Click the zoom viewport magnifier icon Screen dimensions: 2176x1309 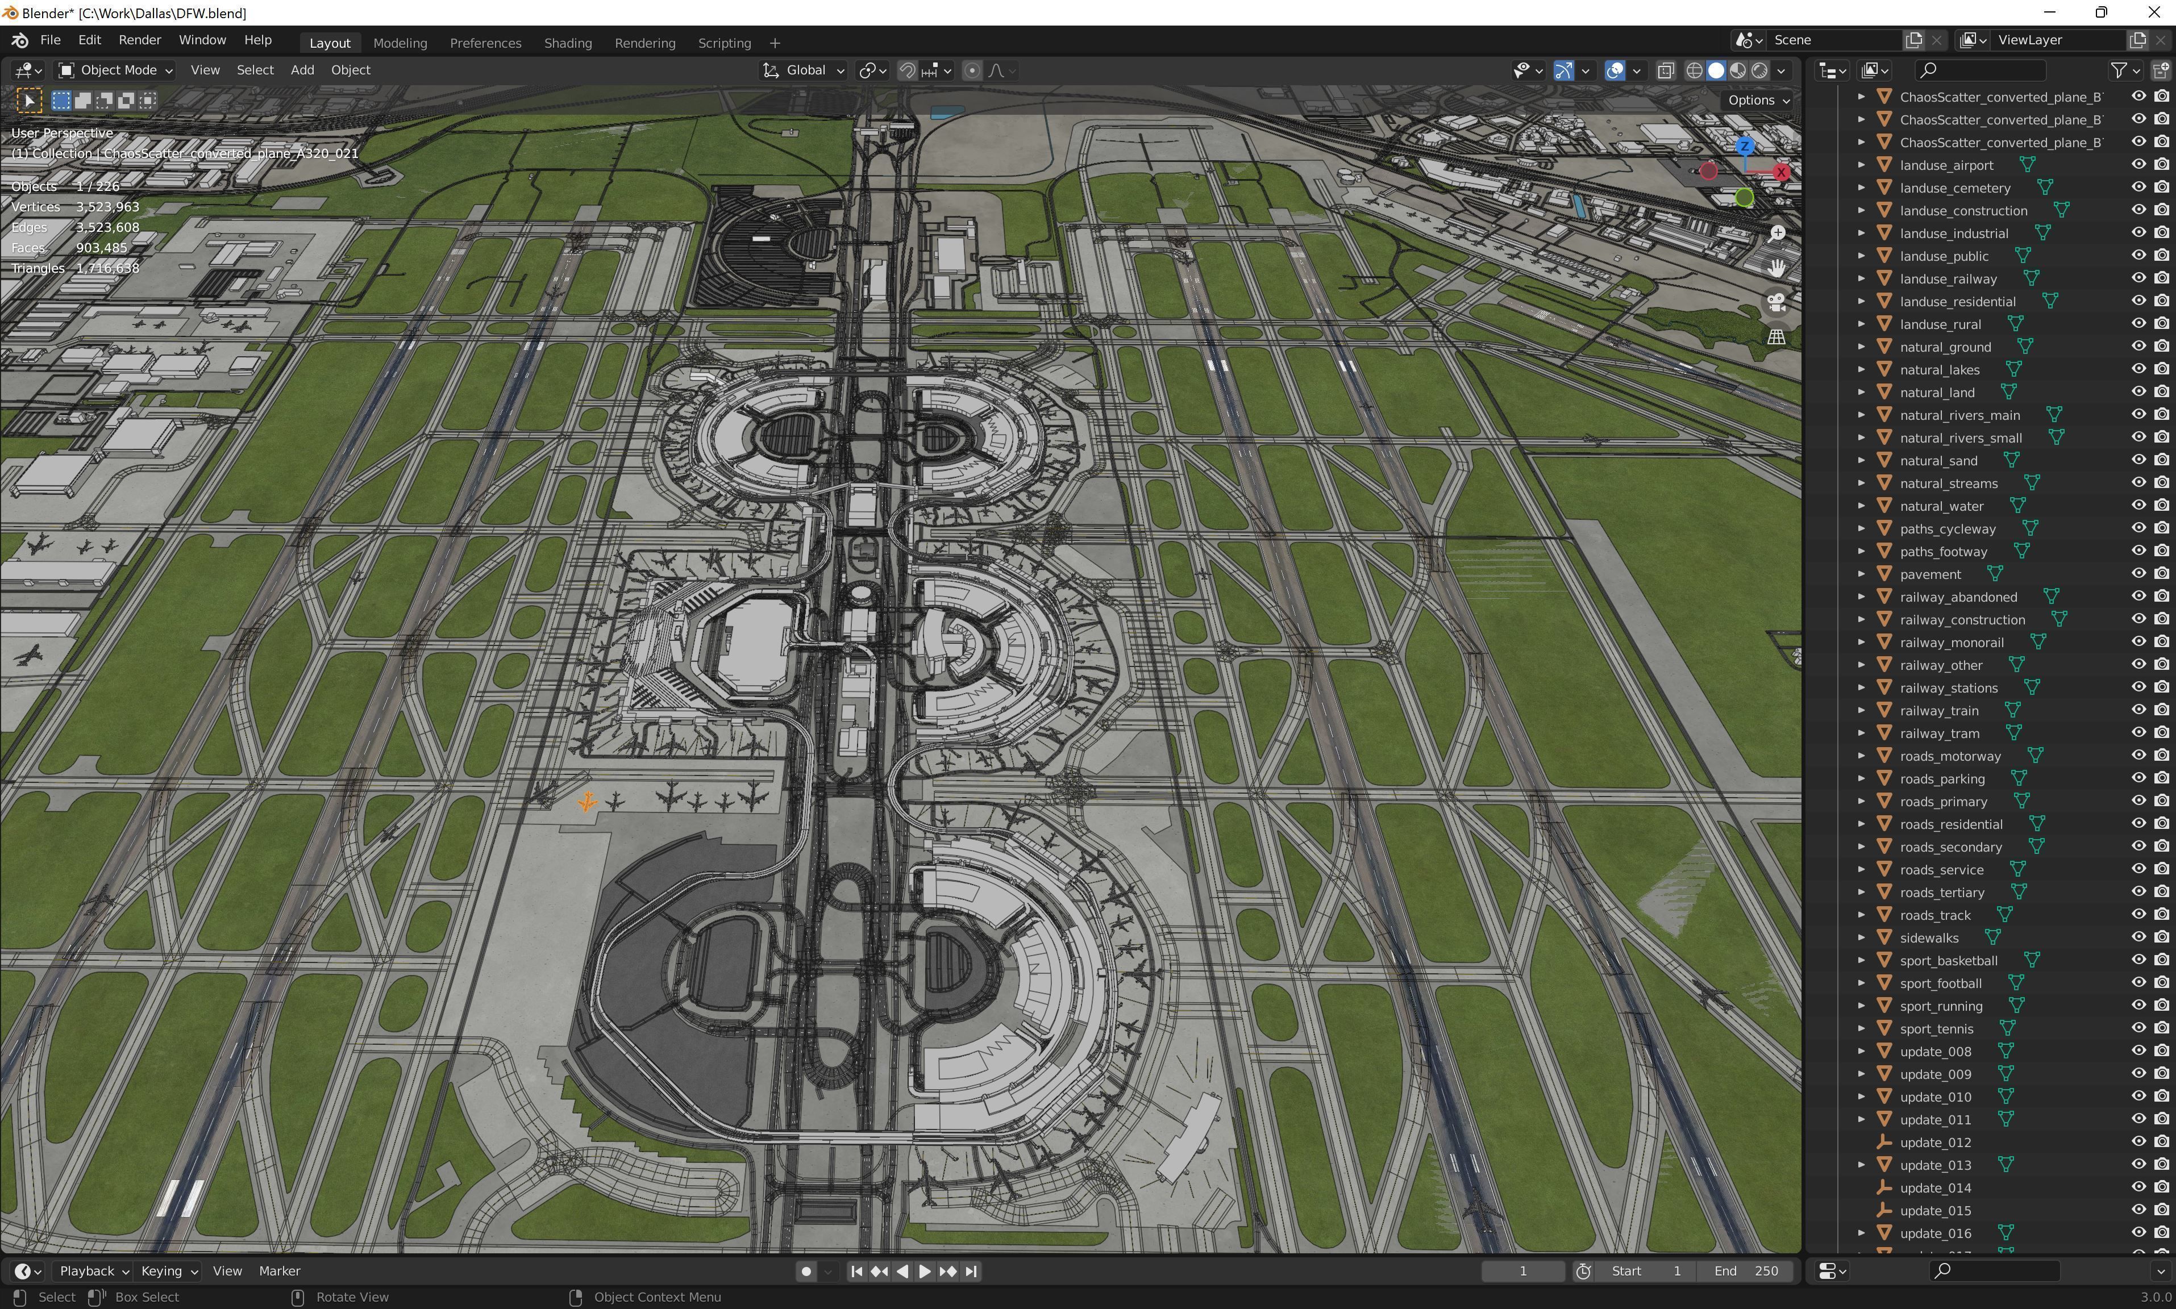tap(1776, 234)
